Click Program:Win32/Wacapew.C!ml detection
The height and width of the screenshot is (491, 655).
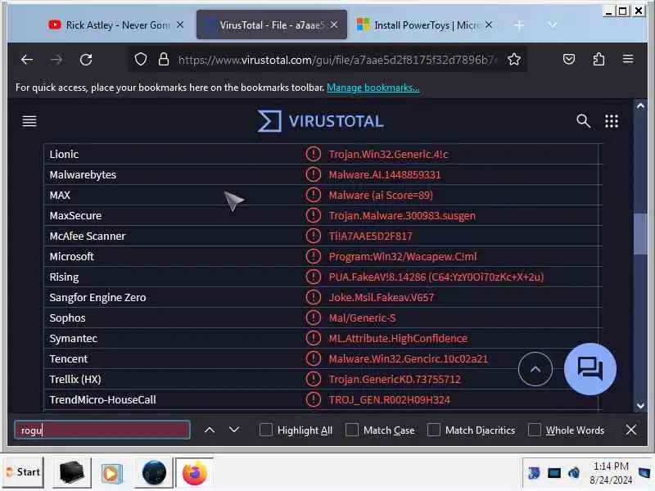402,256
